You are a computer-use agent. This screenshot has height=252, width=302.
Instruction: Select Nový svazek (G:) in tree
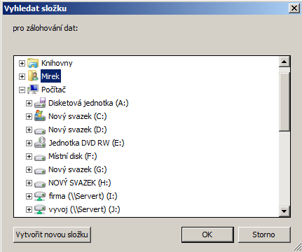(78, 169)
